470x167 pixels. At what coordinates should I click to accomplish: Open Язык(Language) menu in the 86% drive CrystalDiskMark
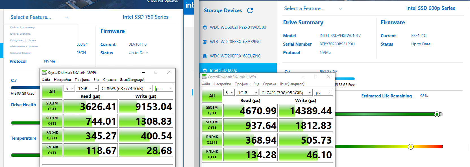pyautogui.click(x=132, y=80)
